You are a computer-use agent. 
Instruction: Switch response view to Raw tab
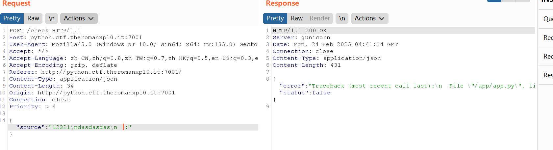click(x=297, y=18)
